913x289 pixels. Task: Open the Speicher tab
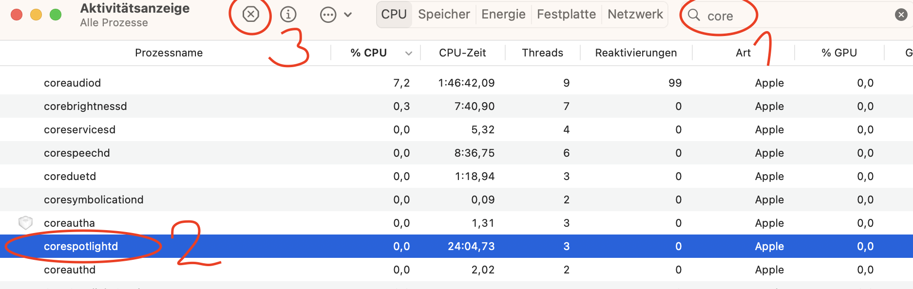coord(444,15)
